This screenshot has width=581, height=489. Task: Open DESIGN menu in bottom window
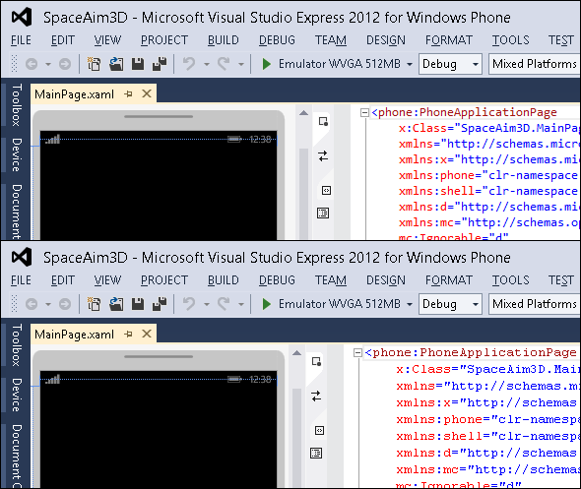point(386,279)
